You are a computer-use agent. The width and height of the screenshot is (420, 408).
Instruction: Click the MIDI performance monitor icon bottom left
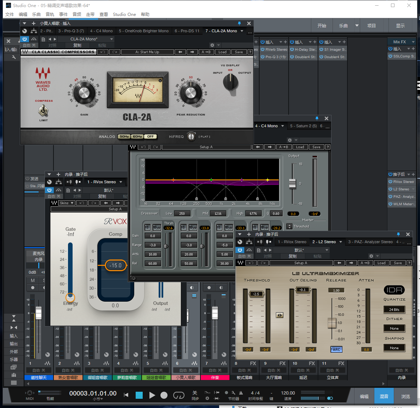tap(30, 393)
